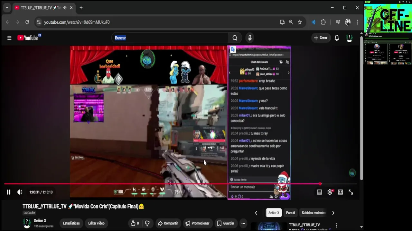Start voice search with the microphone
412x231 pixels.
pyautogui.click(x=250, y=38)
